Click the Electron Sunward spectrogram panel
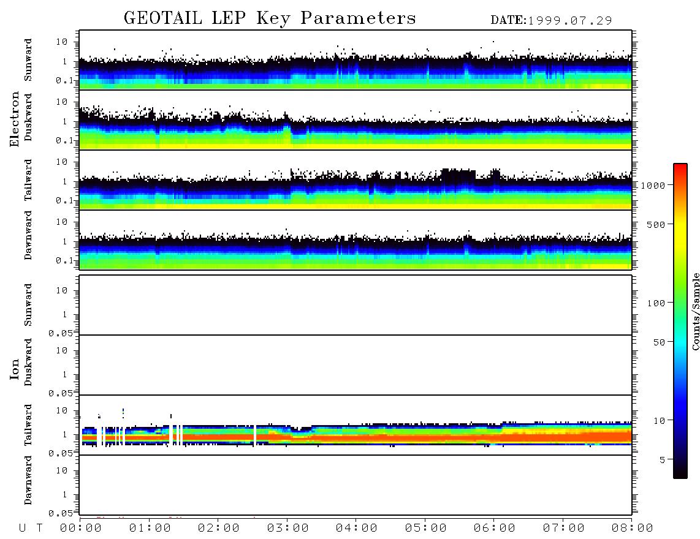The height and width of the screenshot is (539, 700). tap(356, 60)
